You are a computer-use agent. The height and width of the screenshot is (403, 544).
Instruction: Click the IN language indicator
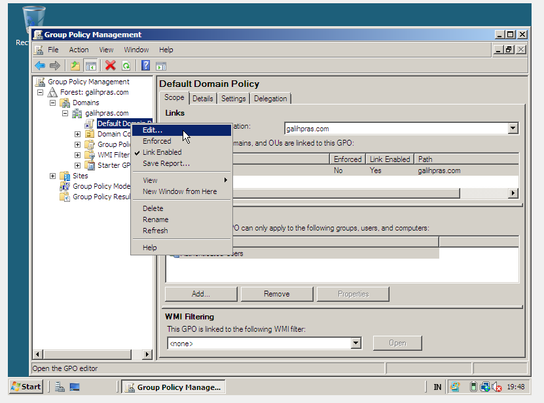tap(437, 387)
